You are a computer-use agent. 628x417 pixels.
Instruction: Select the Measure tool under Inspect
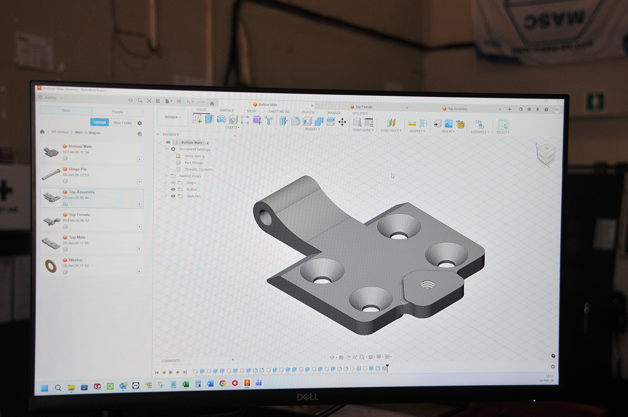412,123
